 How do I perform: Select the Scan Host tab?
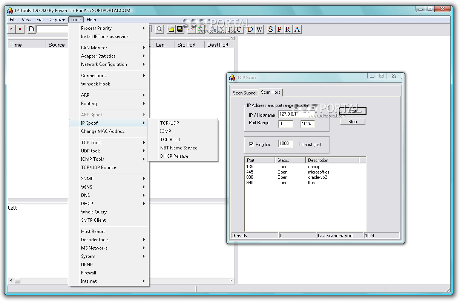pyautogui.click(x=270, y=92)
